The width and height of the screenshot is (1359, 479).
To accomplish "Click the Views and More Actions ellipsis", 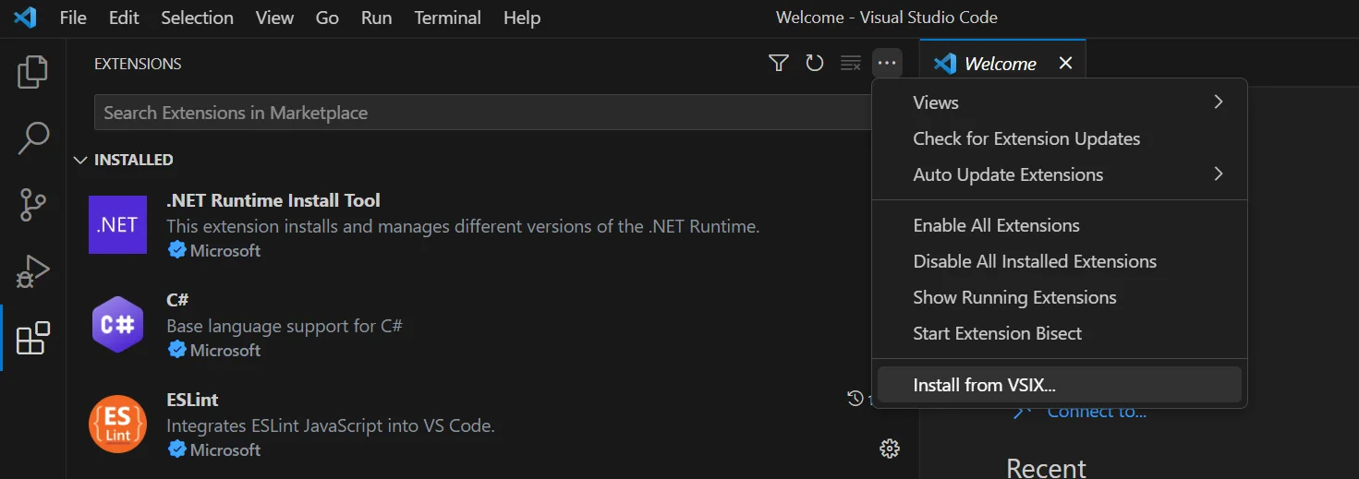I will [x=887, y=63].
